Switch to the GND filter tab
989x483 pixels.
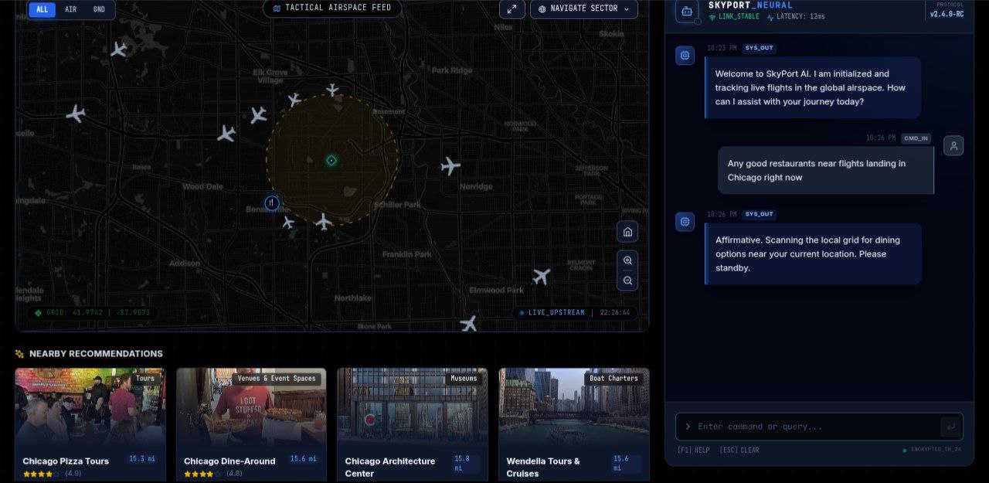click(99, 9)
